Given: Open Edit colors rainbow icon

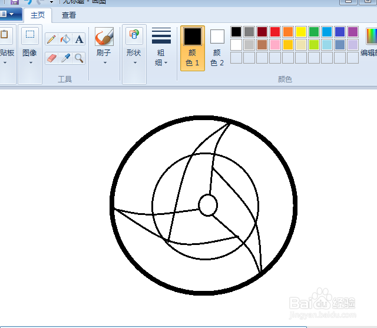Looking at the screenshot, I should (372, 36).
